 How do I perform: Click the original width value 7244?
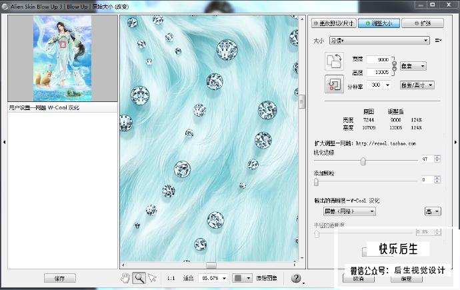point(369,120)
